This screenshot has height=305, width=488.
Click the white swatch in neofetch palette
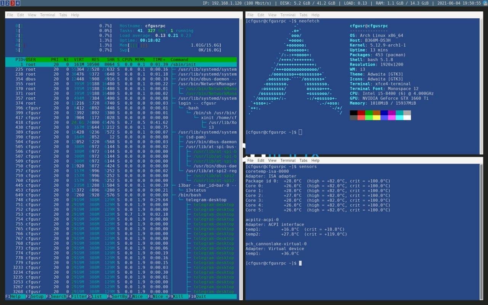[407, 118]
